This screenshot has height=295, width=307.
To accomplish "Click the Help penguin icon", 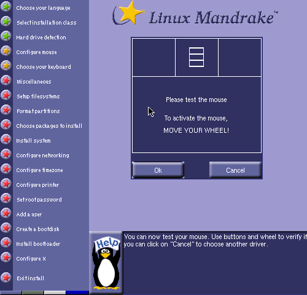I will pyautogui.click(x=106, y=263).
